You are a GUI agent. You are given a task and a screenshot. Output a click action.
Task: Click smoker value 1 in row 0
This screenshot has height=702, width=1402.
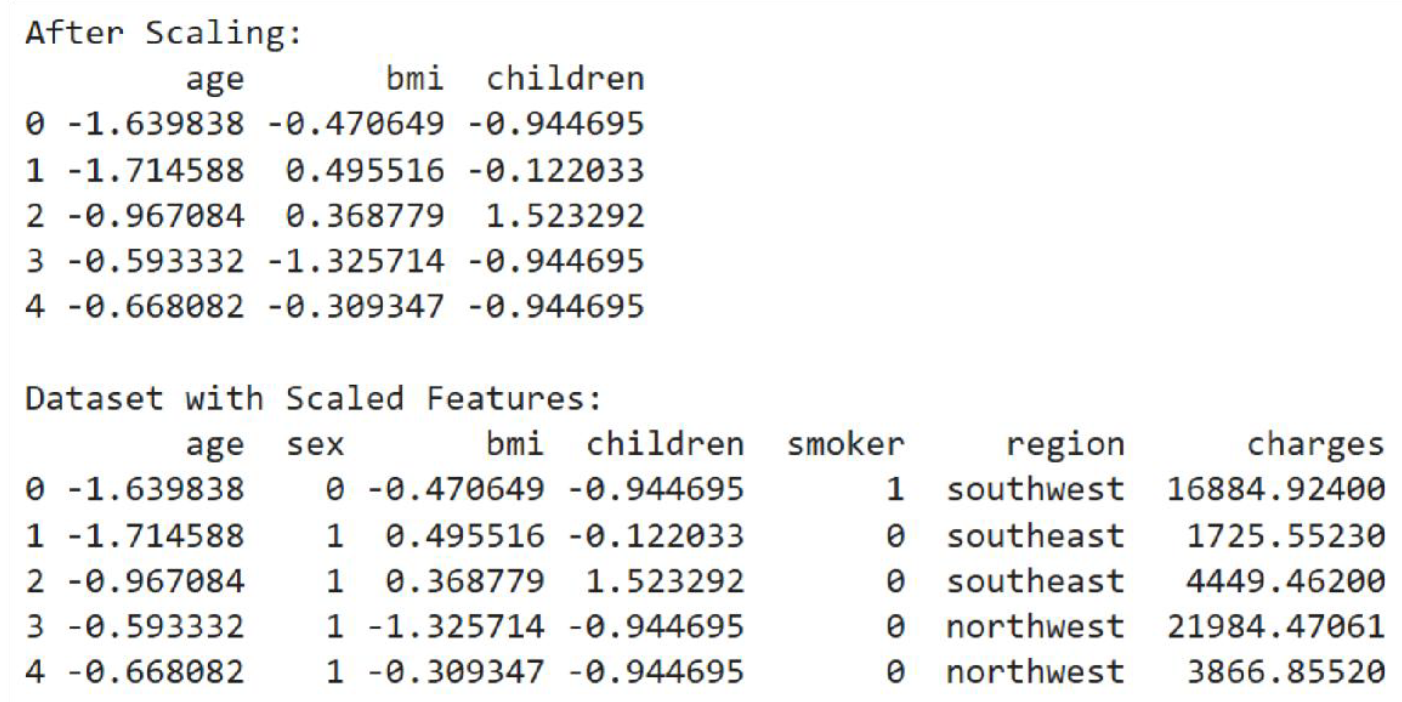[895, 489]
